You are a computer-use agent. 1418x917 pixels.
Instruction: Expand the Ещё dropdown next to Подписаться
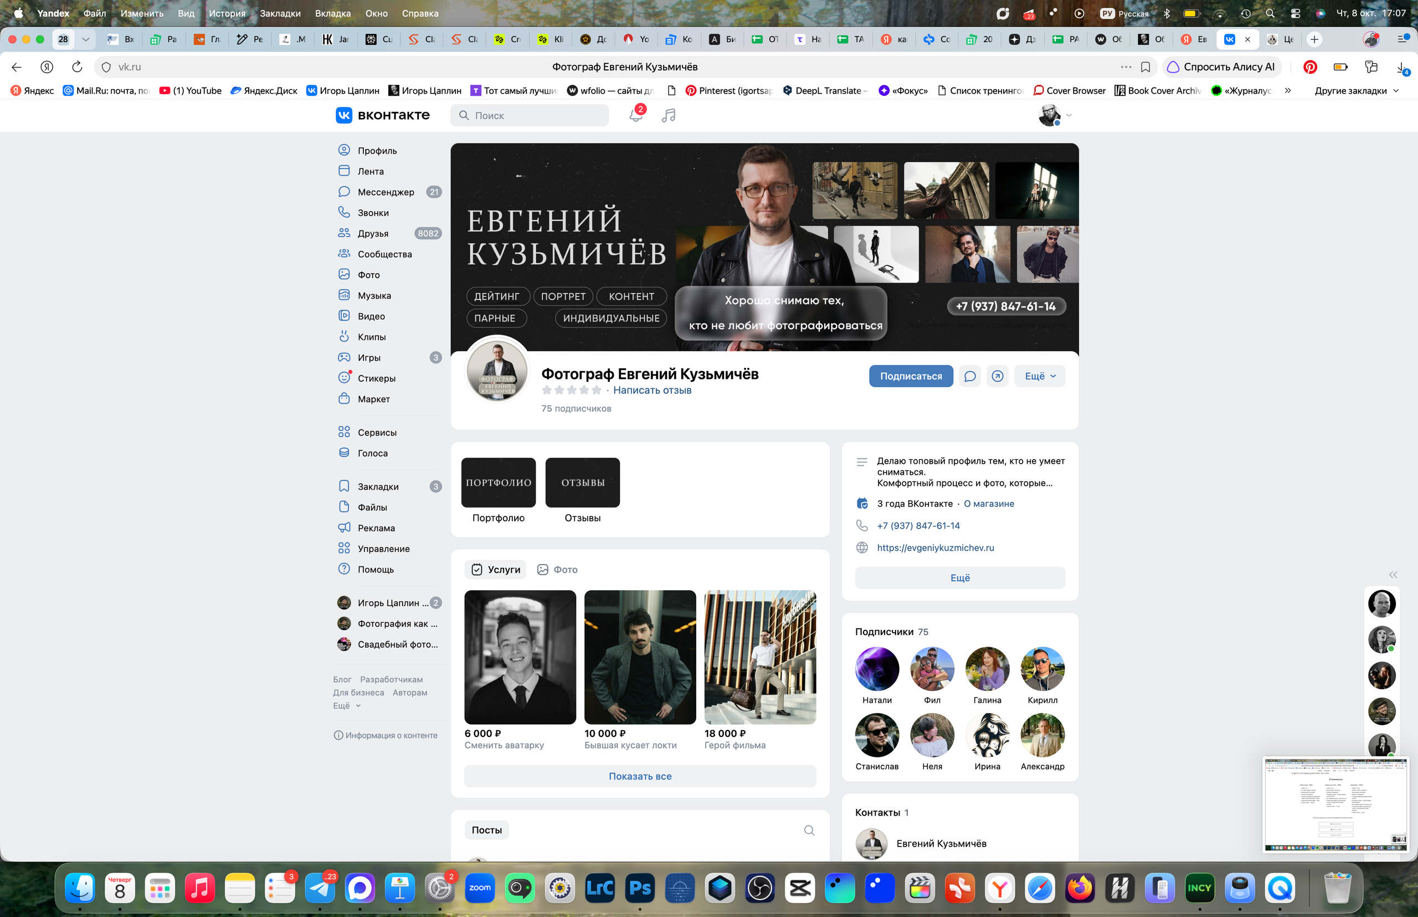1040,376
